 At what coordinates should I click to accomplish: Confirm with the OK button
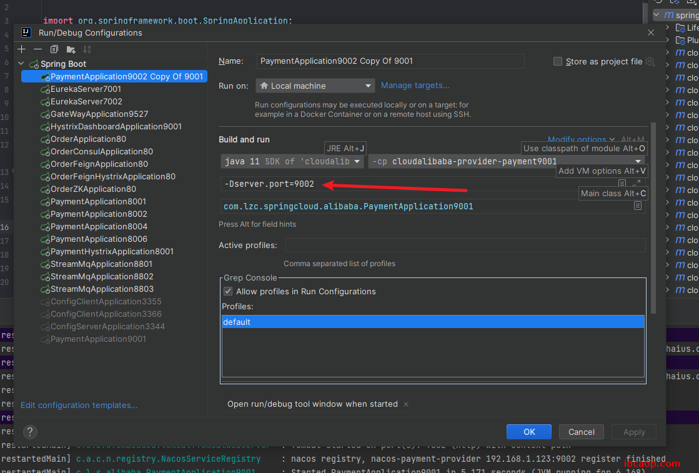[x=528, y=432]
